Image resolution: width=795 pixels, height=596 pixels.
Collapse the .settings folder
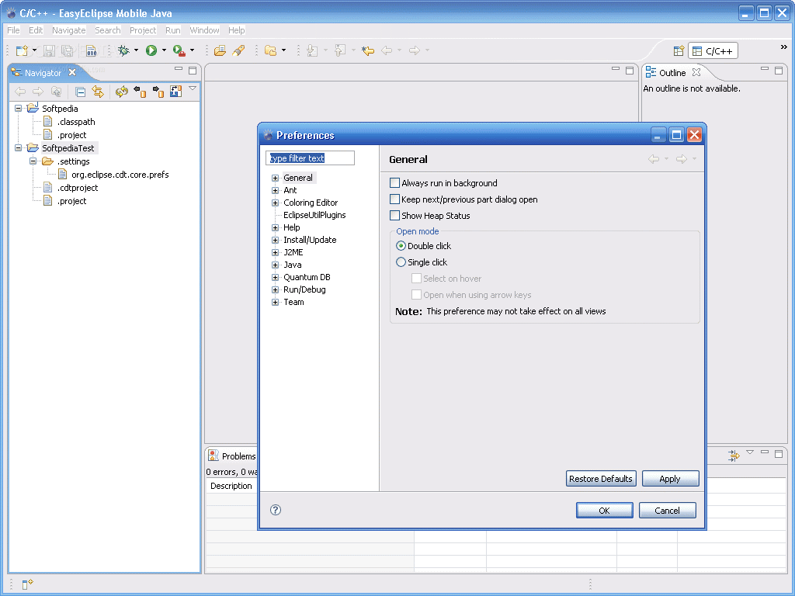click(x=33, y=161)
